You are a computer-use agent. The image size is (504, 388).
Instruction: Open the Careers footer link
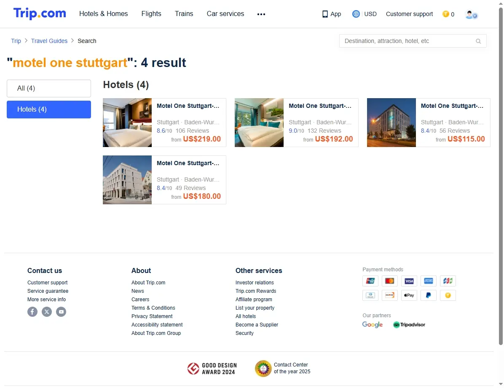pyautogui.click(x=140, y=299)
